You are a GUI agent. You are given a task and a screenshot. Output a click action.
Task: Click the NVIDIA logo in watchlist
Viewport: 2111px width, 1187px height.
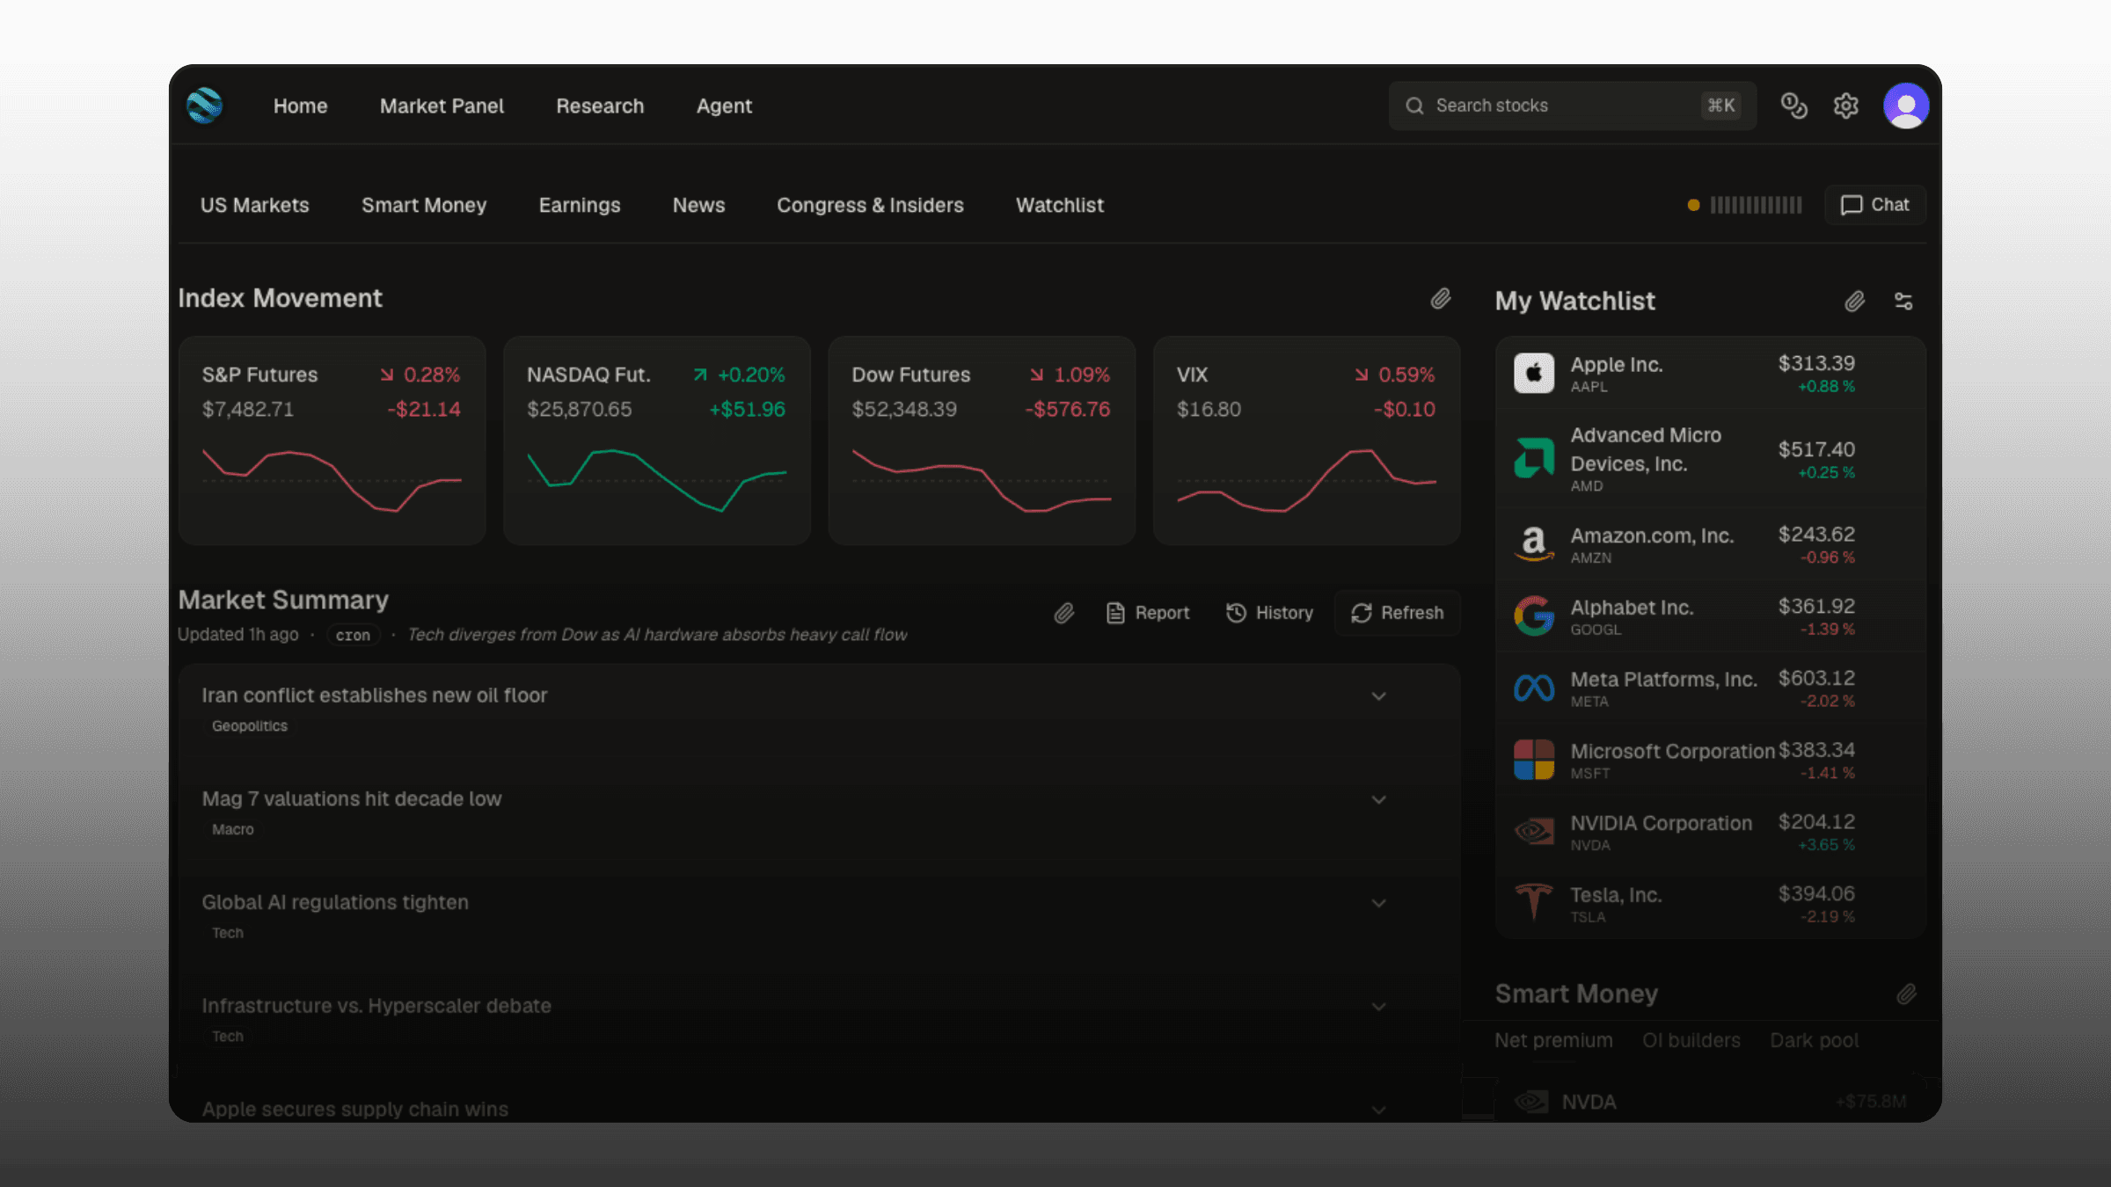(1534, 832)
